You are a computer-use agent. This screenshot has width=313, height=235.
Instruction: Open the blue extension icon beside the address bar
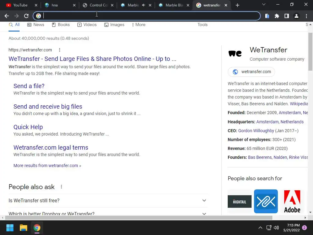pos(267,16)
